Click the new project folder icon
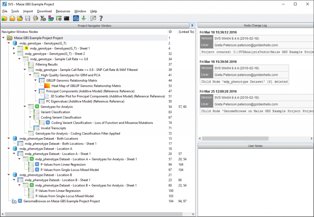 pyautogui.click(x=4, y=18)
